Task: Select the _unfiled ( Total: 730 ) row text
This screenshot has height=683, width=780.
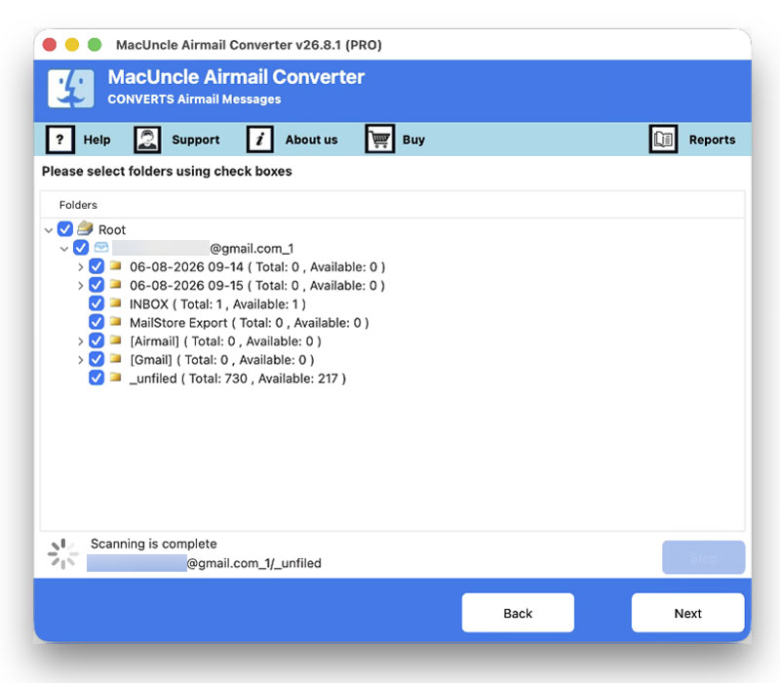Action: click(237, 379)
